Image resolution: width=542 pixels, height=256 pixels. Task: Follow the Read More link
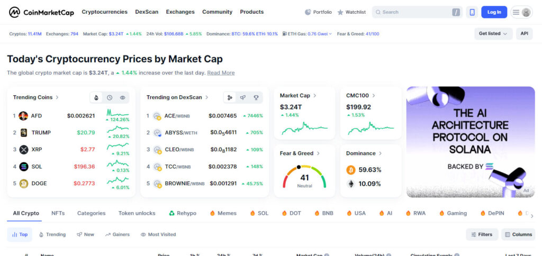click(221, 73)
